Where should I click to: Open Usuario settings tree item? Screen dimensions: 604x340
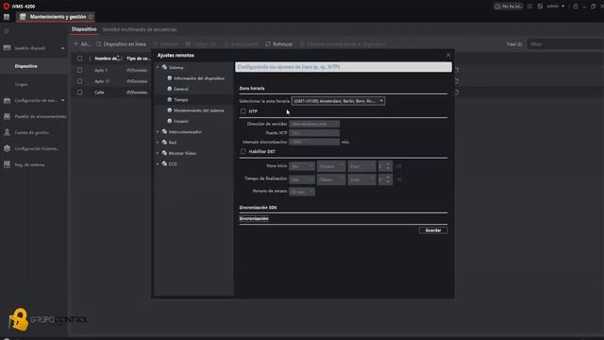pos(180,121)
